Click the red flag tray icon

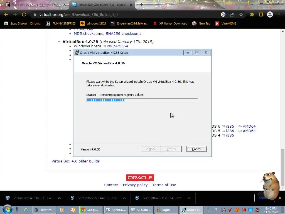pos(244,210)
